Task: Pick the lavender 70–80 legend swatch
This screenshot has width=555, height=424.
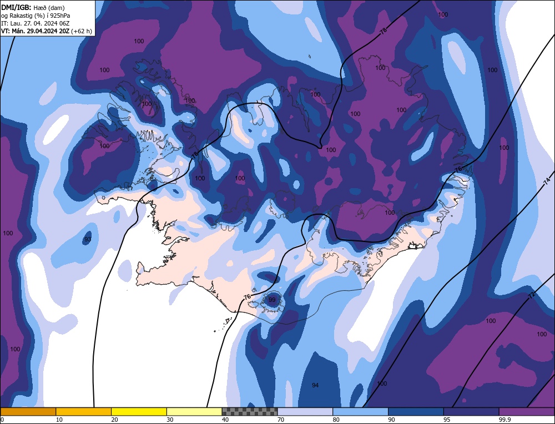Action: 305,411
